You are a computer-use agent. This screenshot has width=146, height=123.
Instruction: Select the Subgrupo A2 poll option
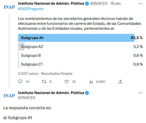coord(80,47)
